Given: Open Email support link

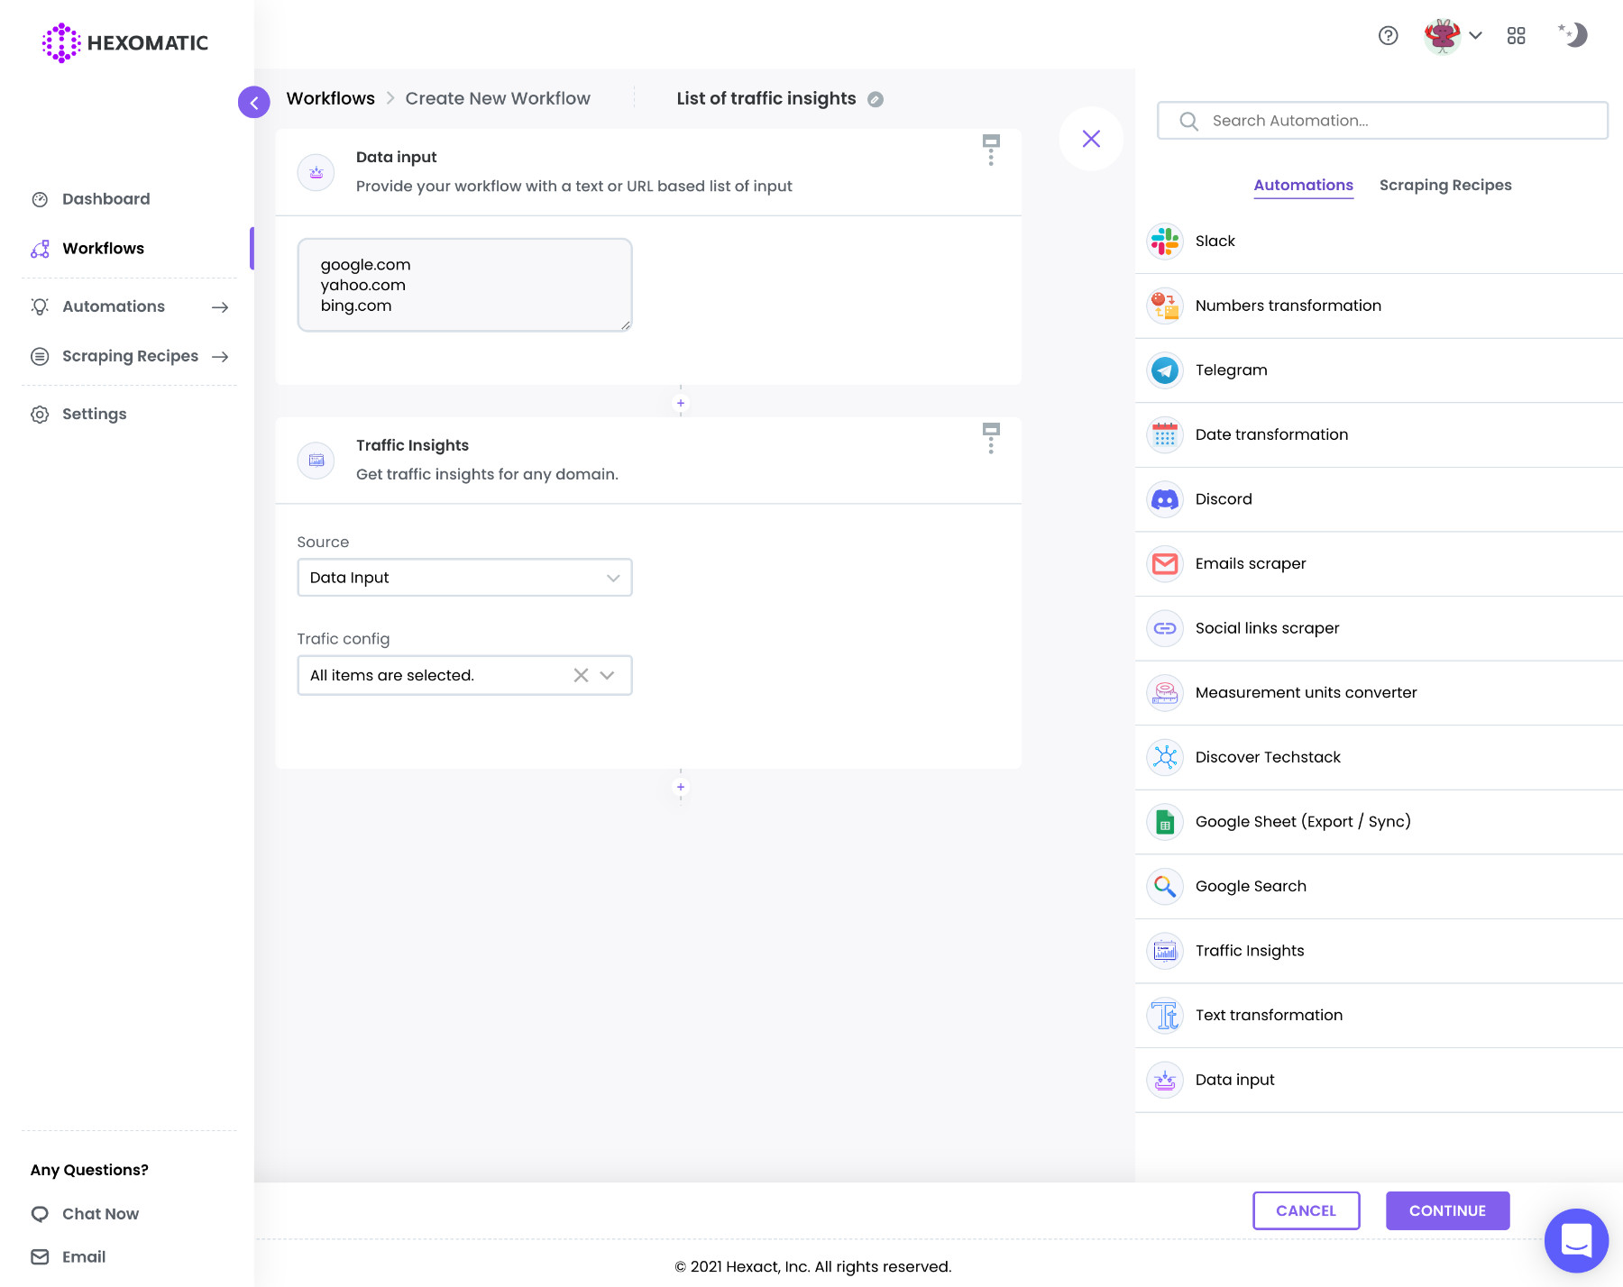Looking at the screenshot, I should [x=69, y=1257].
